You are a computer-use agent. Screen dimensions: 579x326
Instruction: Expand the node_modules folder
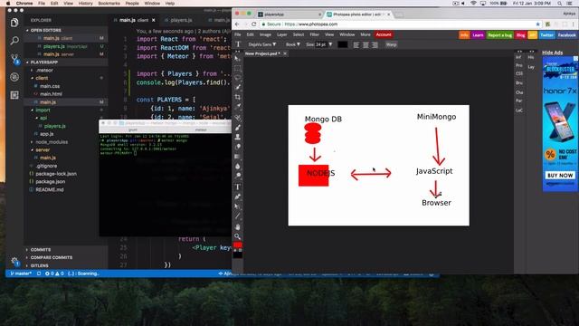pyautogui.click(x=52, y=142)
